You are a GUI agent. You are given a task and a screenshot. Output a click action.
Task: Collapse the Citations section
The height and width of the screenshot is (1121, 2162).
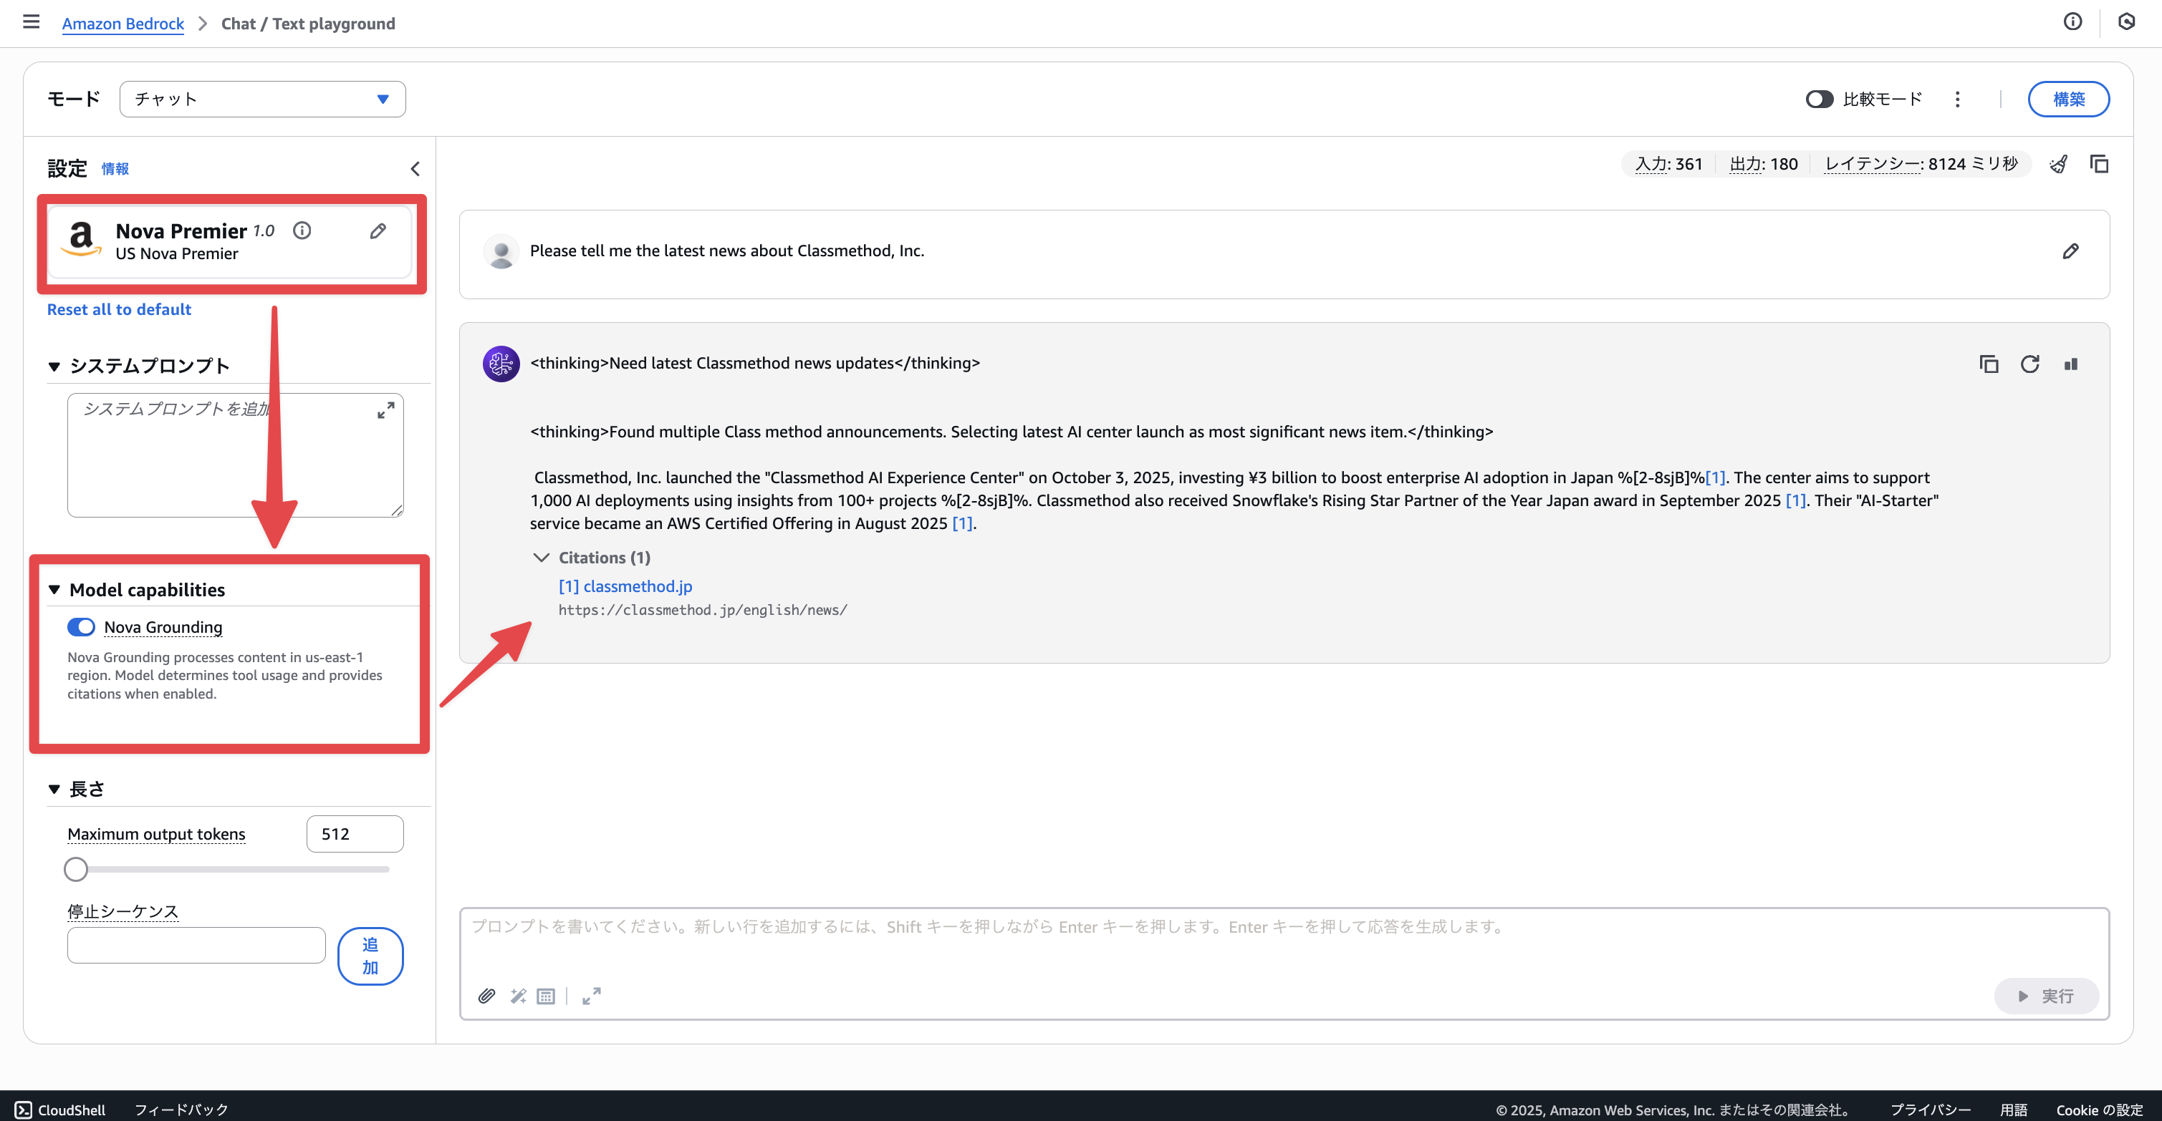pos(542,558)
